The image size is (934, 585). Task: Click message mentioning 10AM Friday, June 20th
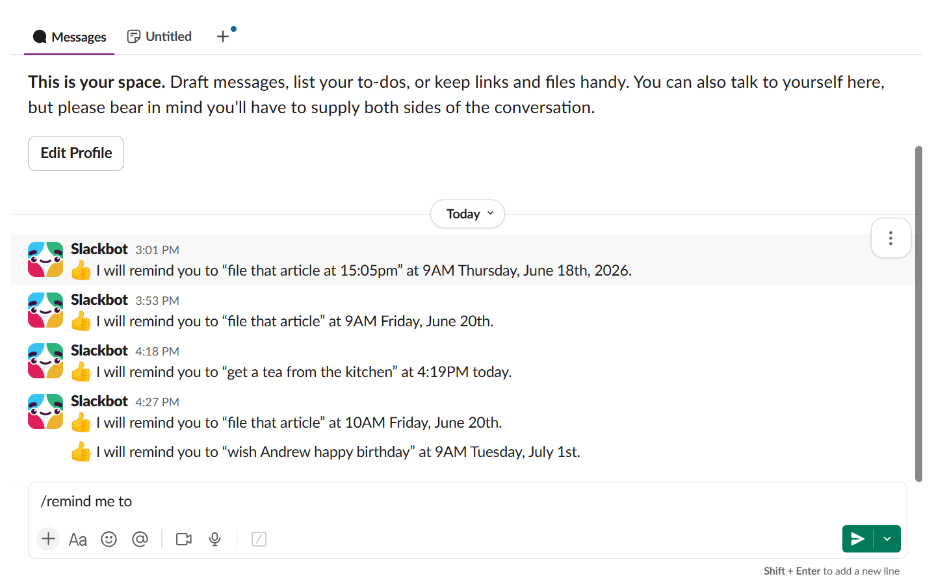pyautogui.click(x=299, y=422)
